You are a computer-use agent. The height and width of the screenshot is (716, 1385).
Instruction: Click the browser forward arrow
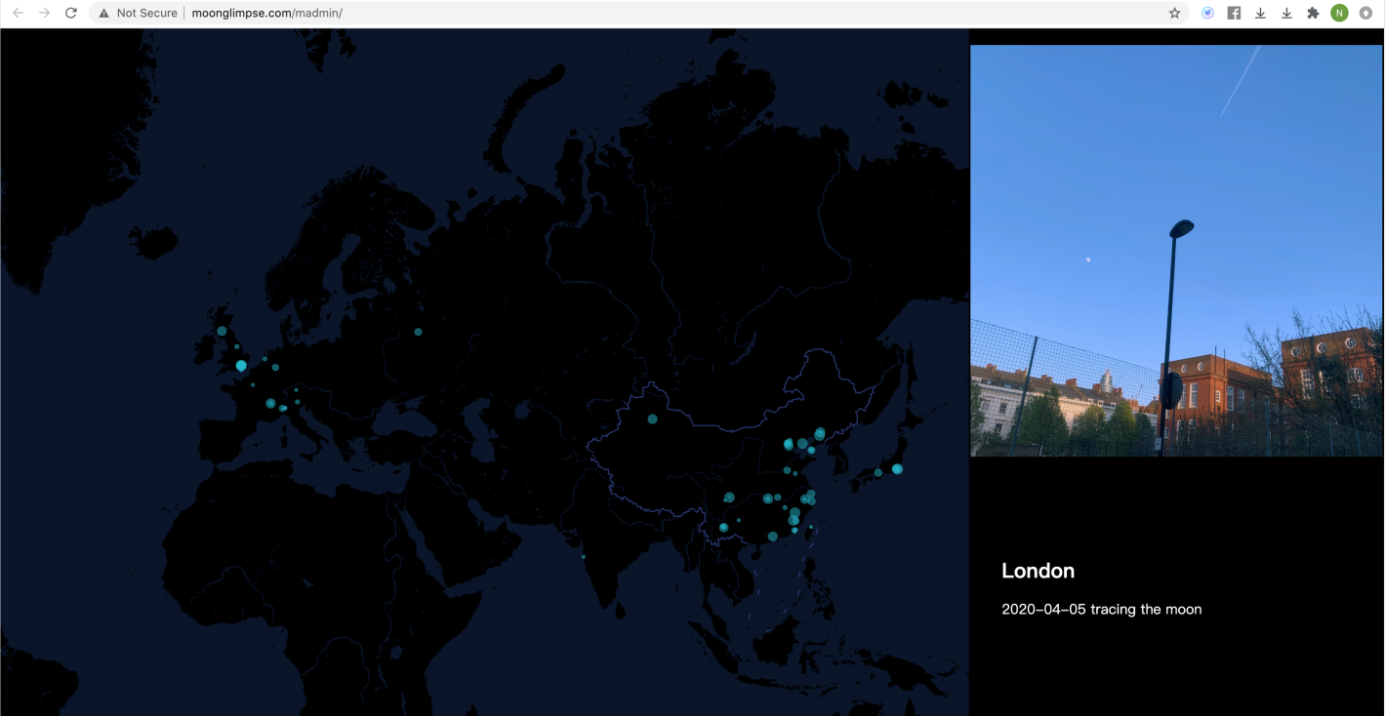tap(44, 13)
